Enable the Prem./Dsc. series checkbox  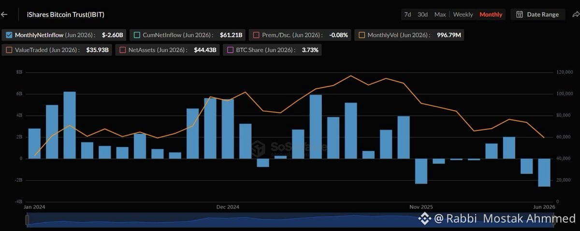(257, 35)
